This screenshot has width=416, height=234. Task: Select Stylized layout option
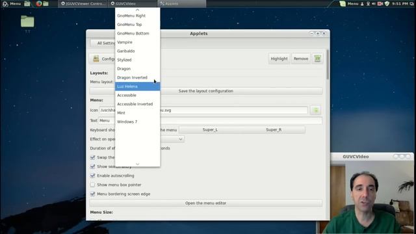tap(137, 60)
